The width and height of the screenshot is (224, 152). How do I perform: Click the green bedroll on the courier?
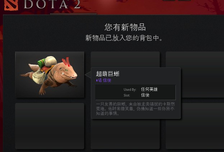pos(42,63)
